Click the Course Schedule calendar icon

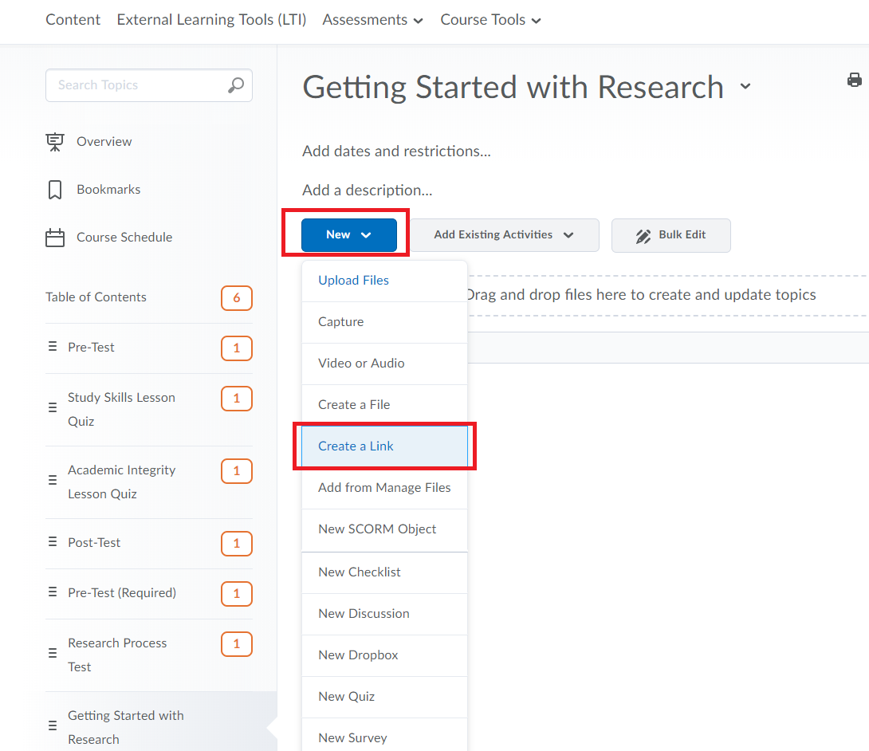click(x=55, y=238)
